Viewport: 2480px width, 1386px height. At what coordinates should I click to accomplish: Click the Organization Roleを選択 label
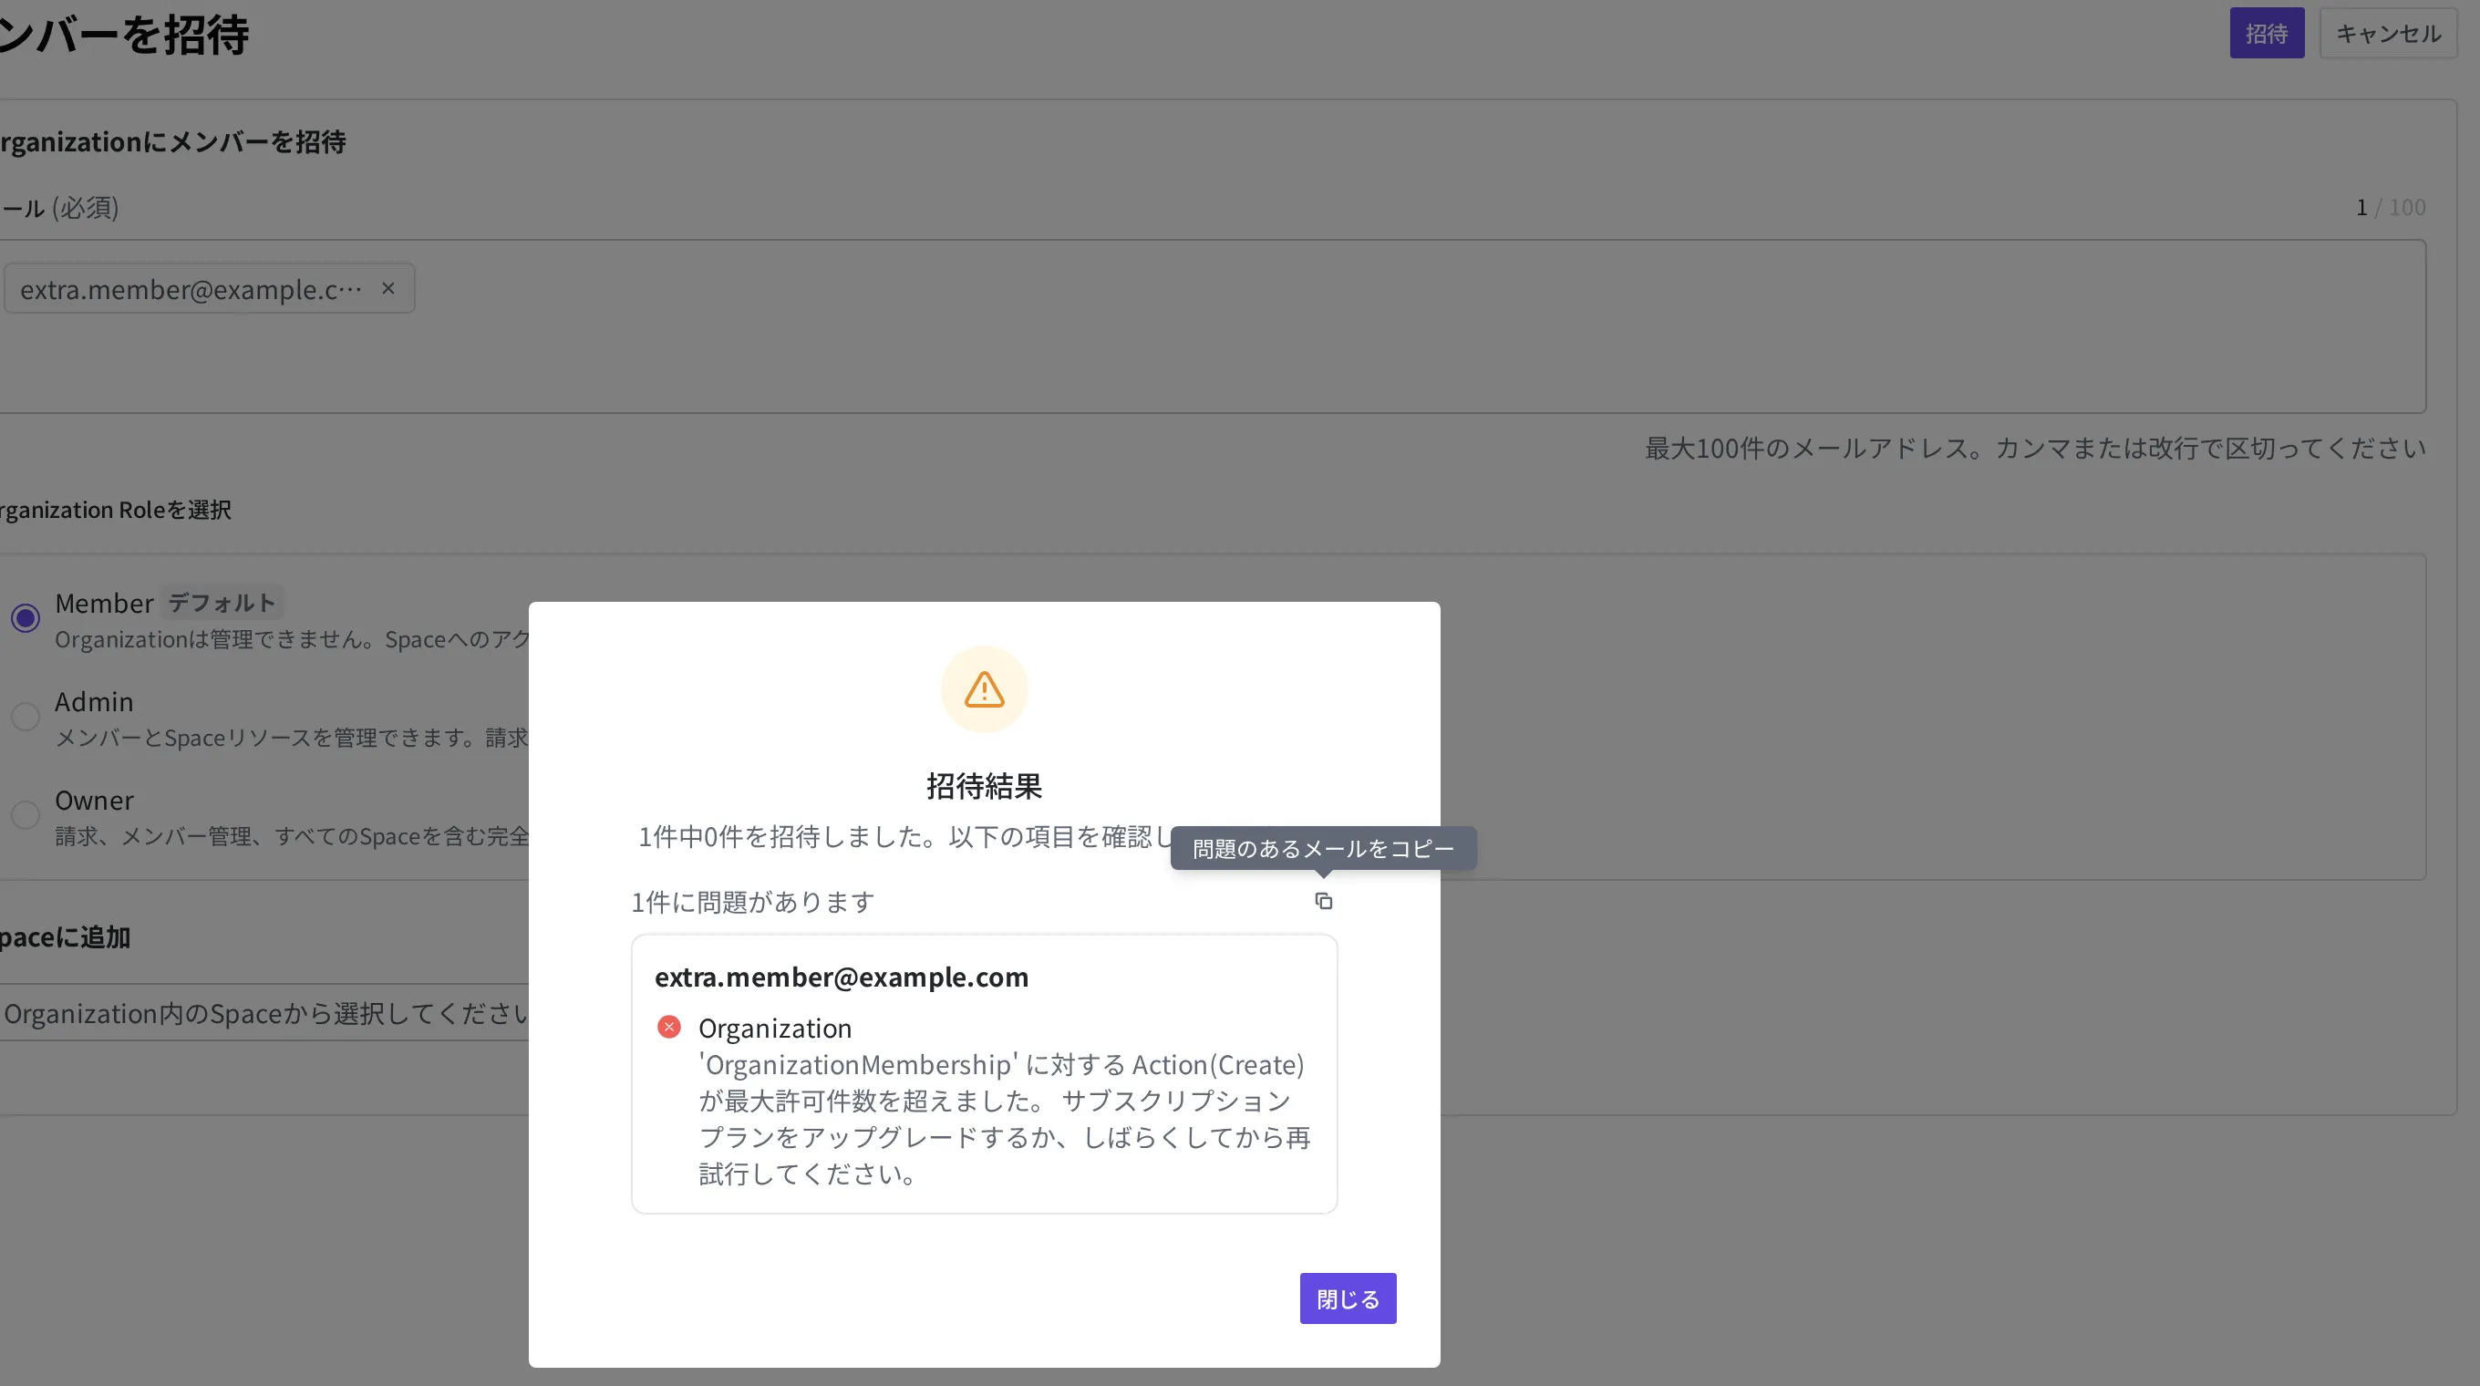click(x=116, y=509)
